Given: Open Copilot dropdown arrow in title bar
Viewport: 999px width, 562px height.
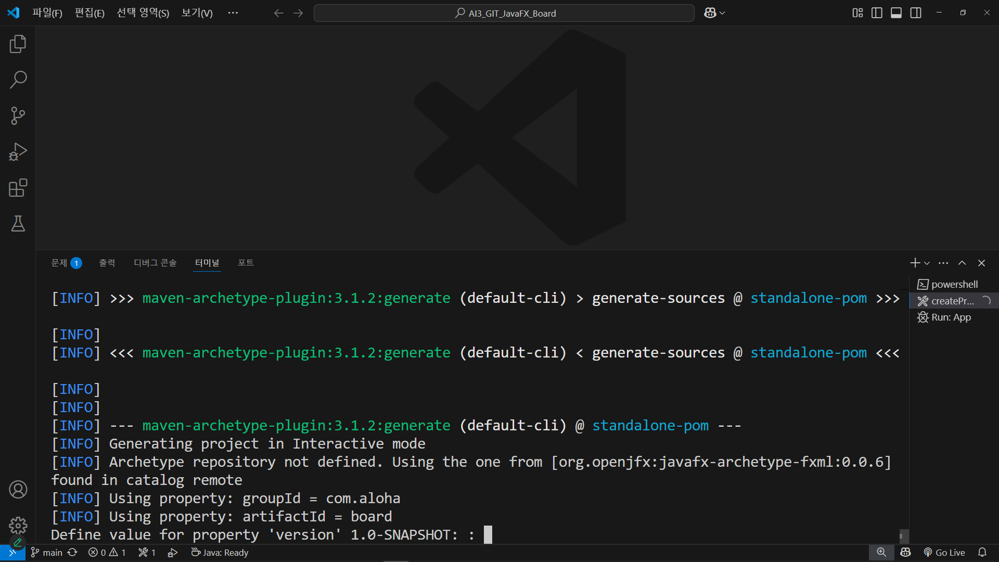Looking at the screenshot, I should [x=722, y=13].
